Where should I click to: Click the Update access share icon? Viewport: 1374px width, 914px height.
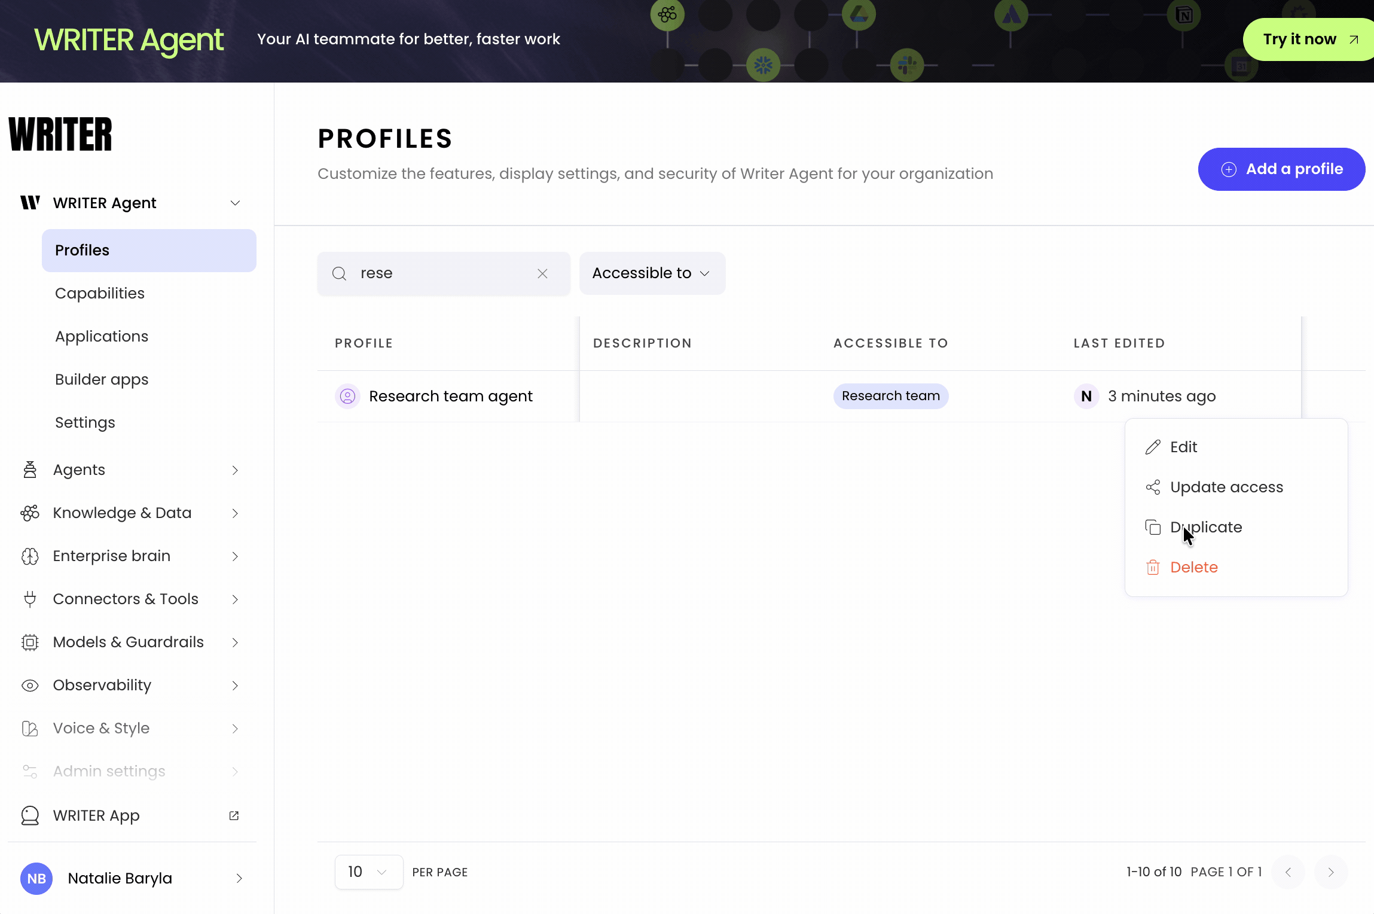[1153, 488]
